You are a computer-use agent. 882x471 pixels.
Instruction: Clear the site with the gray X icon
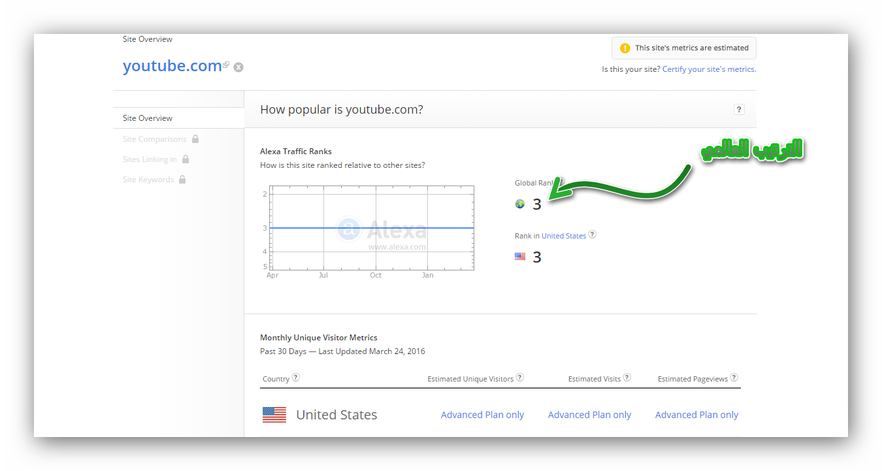[x=238, y=67]
